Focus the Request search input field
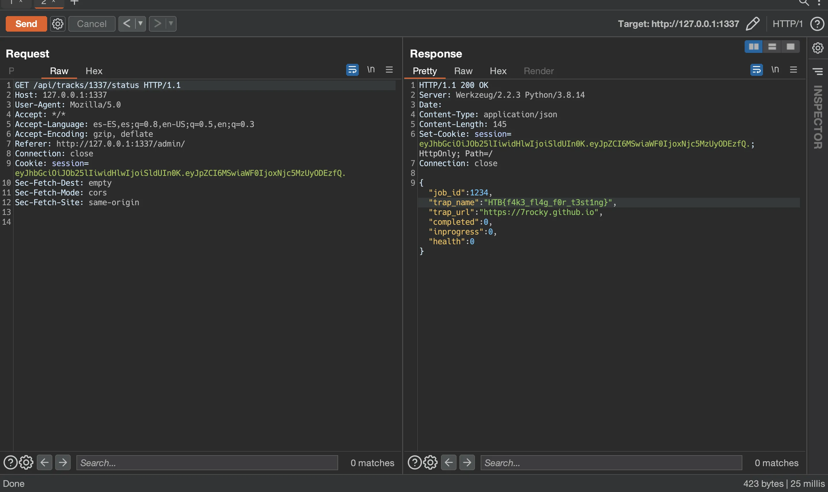Viewport: 828px width, 492px height. click(x=207, y=462)
